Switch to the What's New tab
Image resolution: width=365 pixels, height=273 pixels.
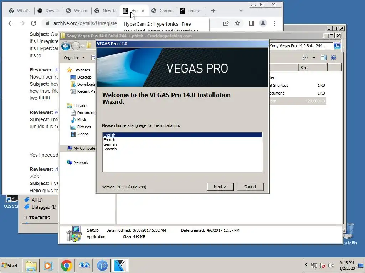[20, 11]
